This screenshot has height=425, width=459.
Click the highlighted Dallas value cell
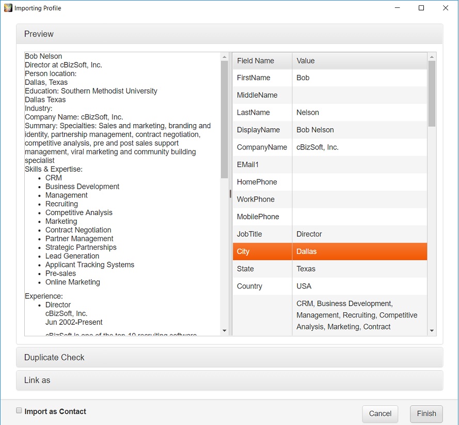point(360,251)
